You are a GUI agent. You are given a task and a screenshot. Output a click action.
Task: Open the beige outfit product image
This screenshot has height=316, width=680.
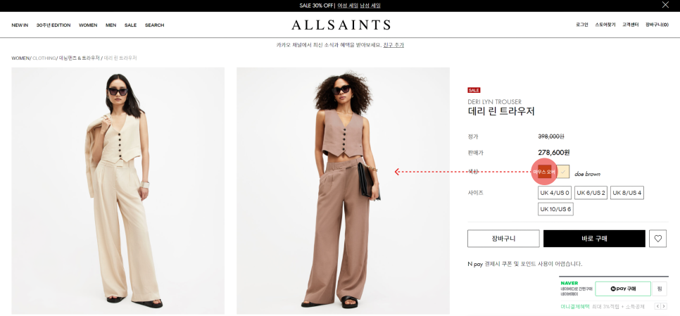pos(118,191)
